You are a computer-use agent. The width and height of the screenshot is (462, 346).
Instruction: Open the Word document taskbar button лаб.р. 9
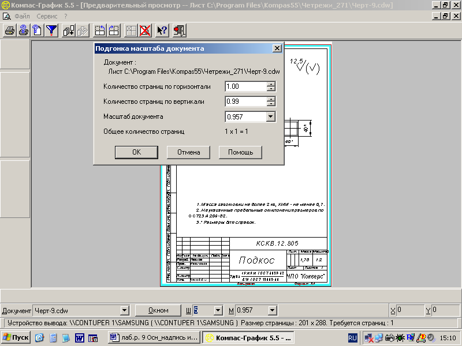click(x=154, y=337)
